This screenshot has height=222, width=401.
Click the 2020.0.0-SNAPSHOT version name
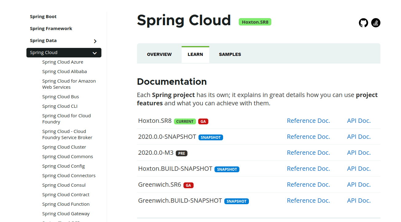point(167,137)
